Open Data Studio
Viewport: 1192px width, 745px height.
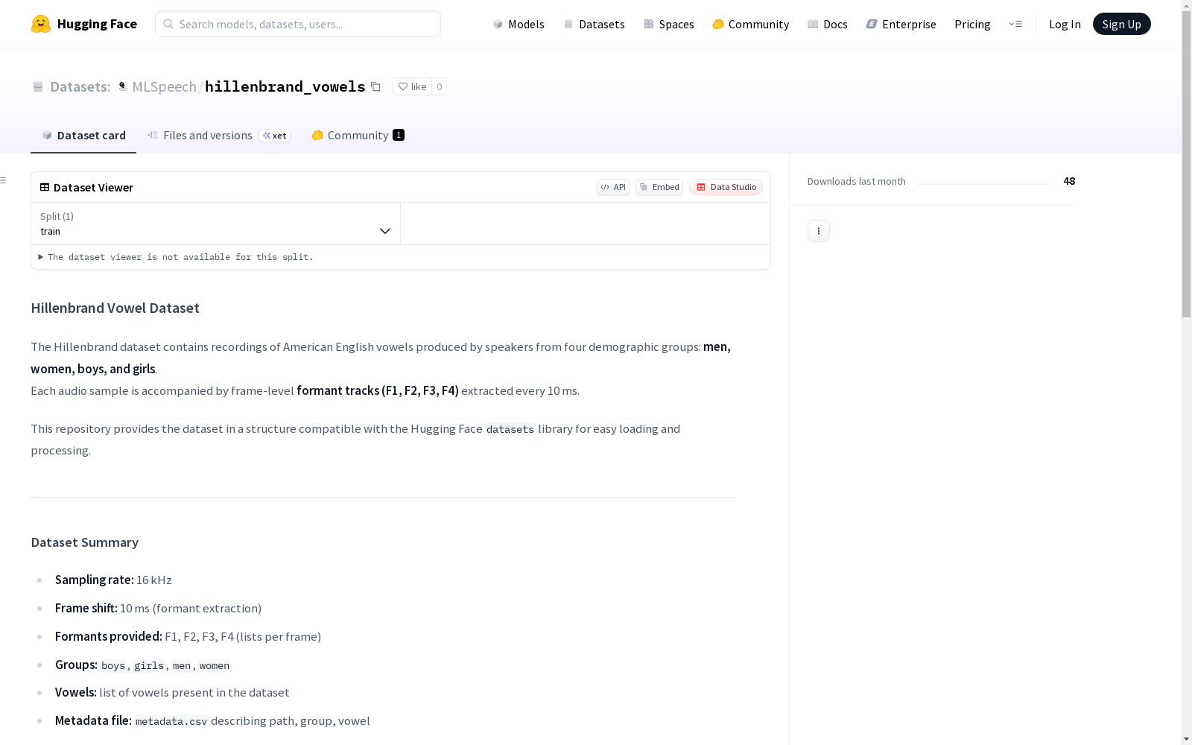click(726, 187)
